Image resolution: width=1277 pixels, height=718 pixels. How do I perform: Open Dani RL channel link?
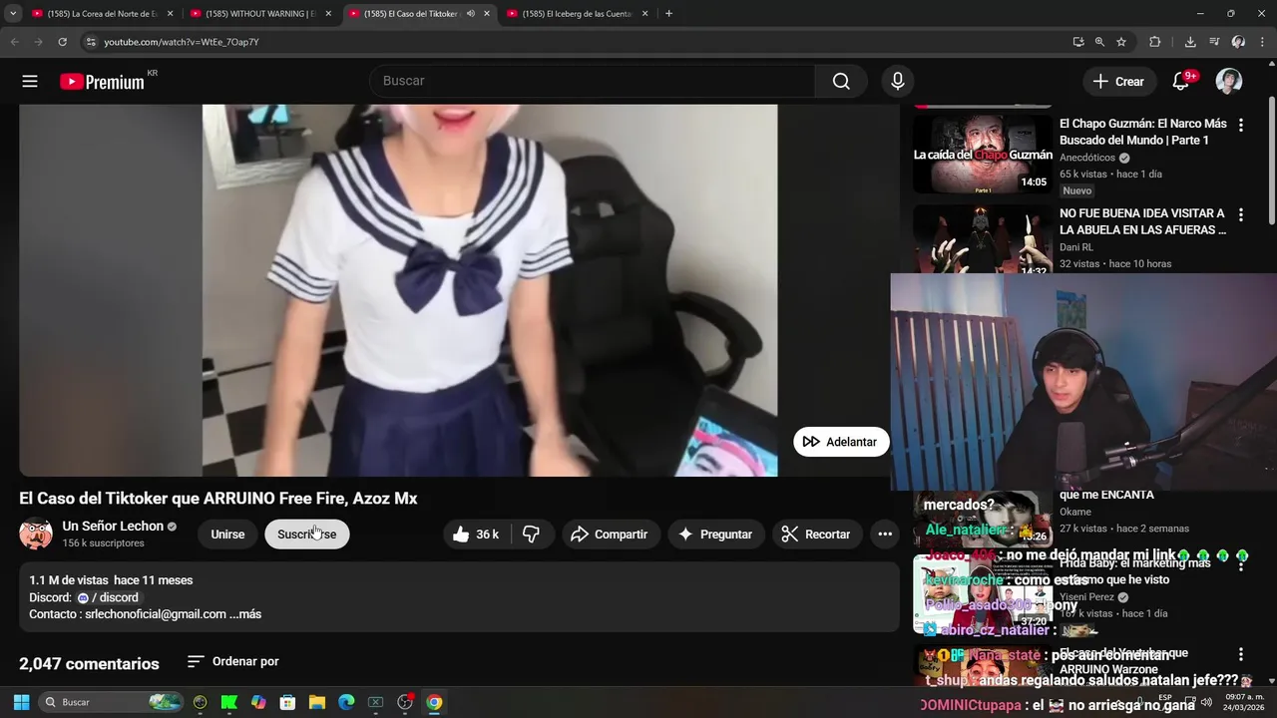pyautogui.click(x=1076, y=247)
